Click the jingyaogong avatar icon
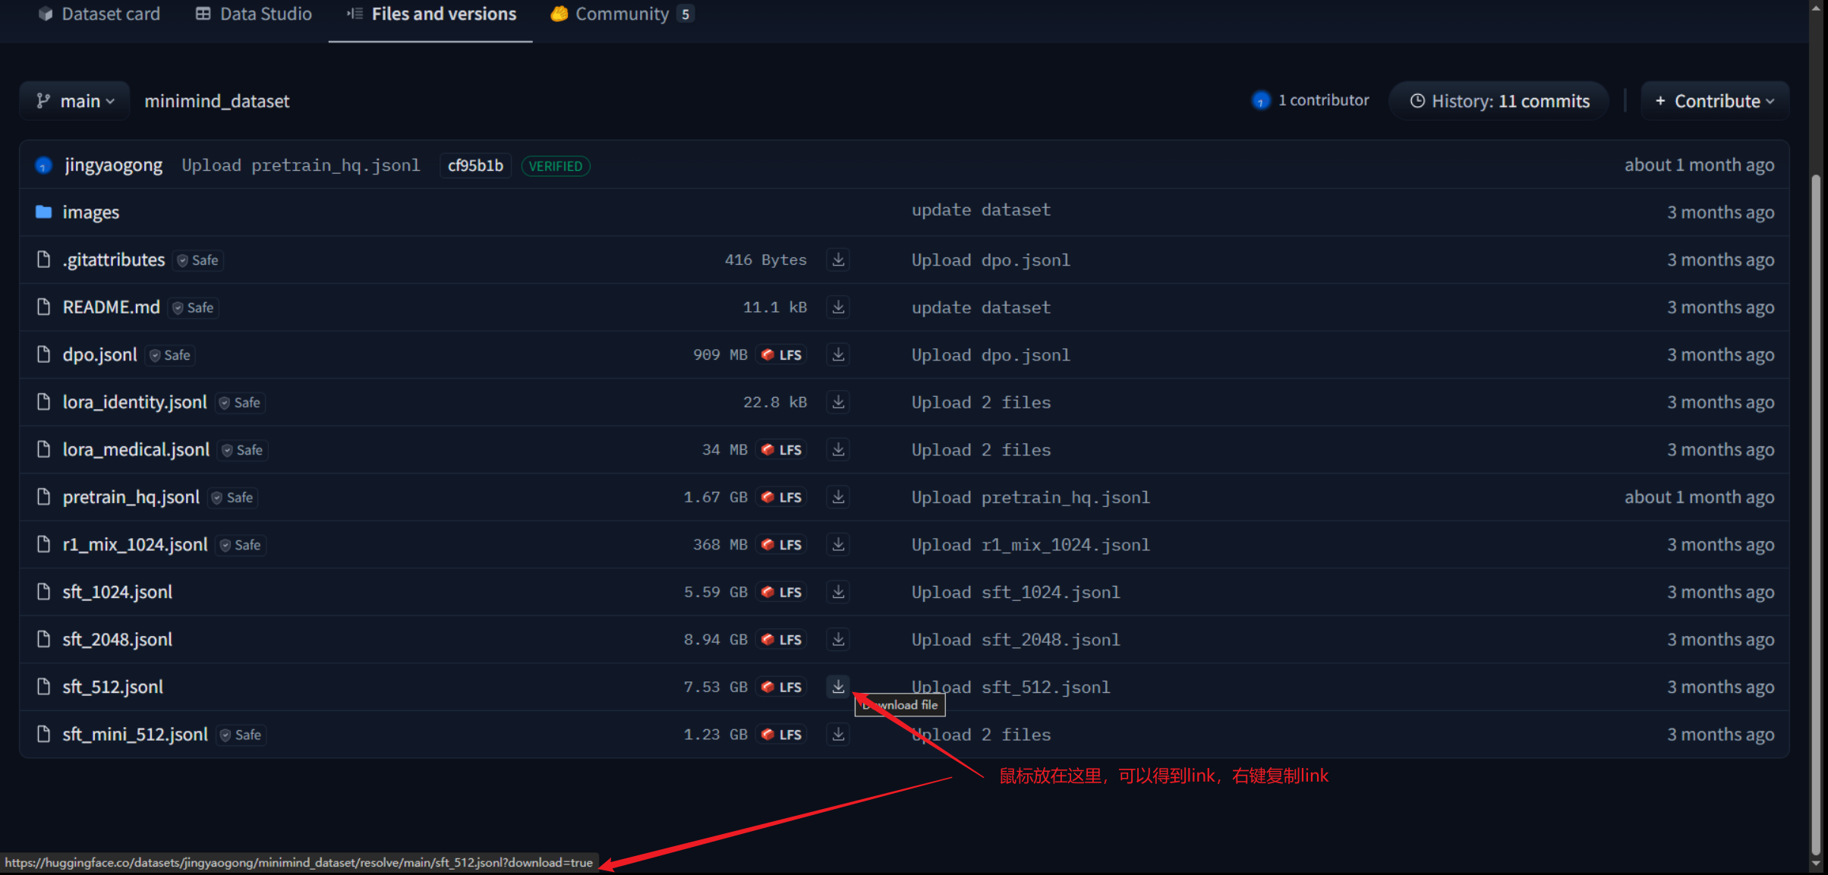1828x875 pixels. 43,165
